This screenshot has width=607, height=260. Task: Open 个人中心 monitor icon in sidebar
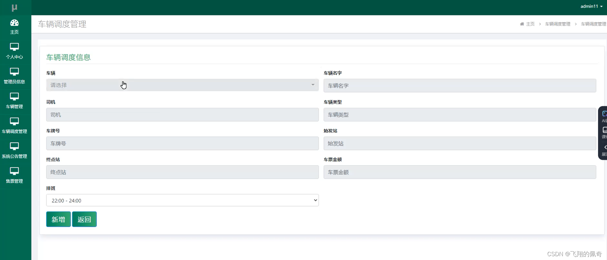coord(14,47)
